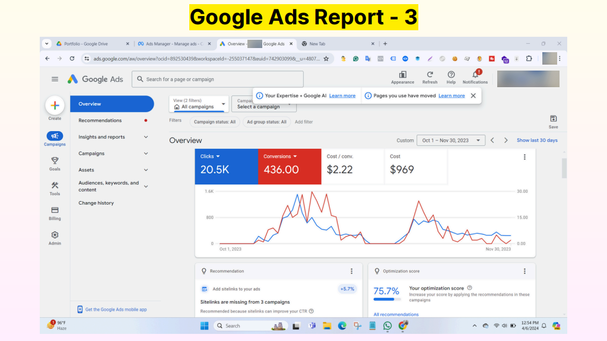This screenshot has height=341, width=607.
Task: Expand Campaigns submenu chevron
Action: (146, 153)
